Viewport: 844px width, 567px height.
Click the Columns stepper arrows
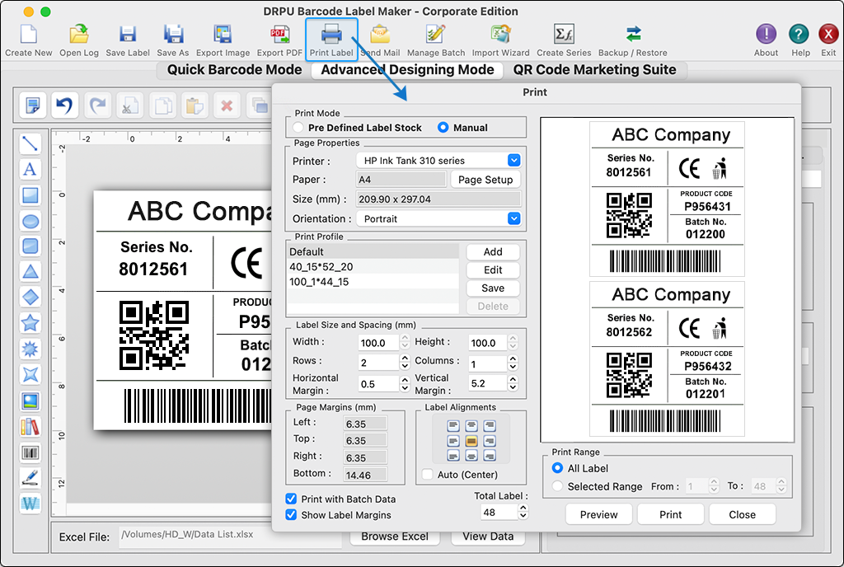click(513, 363)
